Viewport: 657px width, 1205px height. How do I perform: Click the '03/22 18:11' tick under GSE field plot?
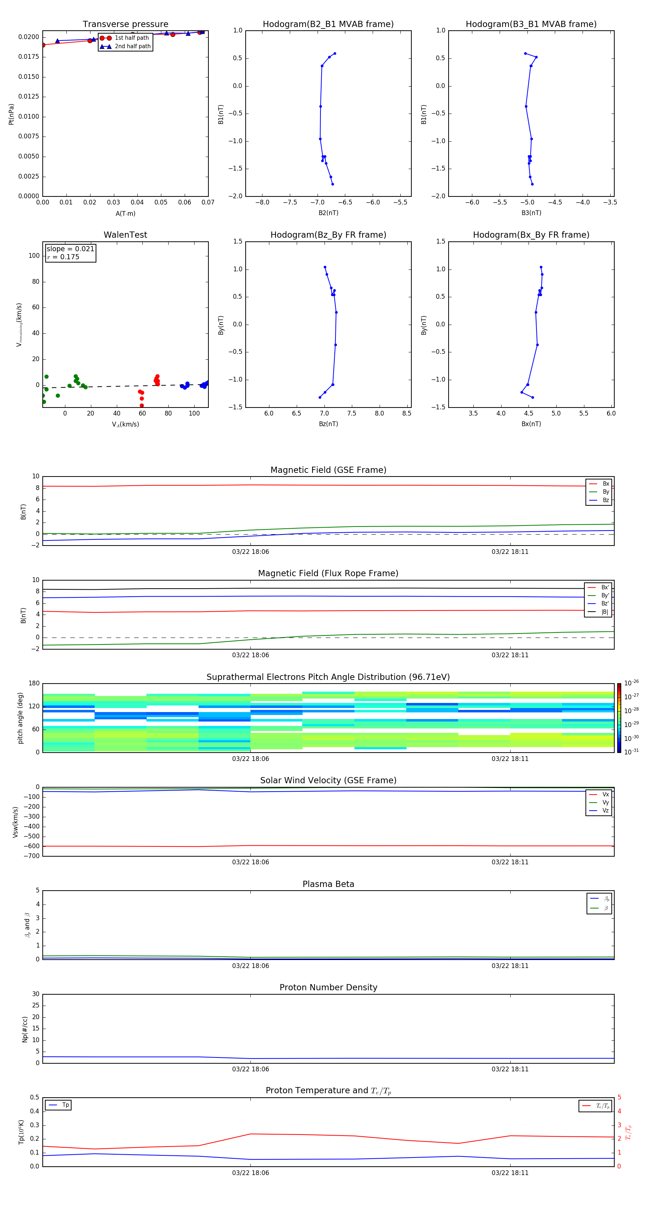pyautogui.click(x=510, y=552)
